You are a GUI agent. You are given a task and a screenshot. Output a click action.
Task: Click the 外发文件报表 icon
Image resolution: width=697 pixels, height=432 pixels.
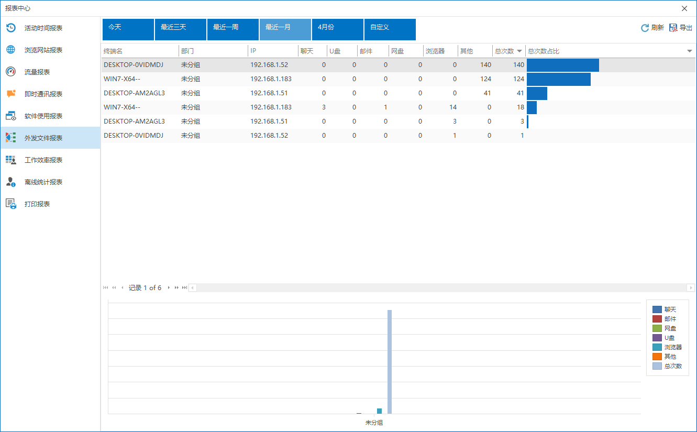[x=10, y=138]
